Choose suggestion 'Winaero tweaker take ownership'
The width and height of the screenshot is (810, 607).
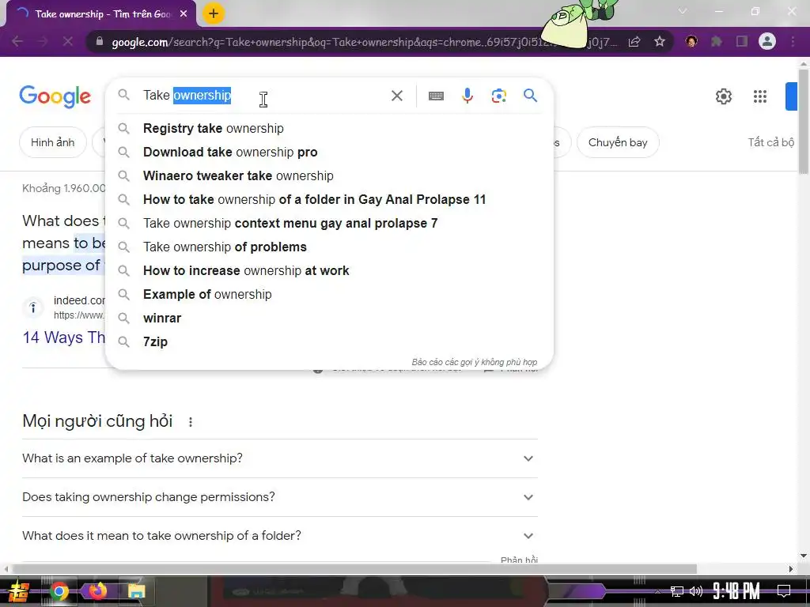(329, 176)
